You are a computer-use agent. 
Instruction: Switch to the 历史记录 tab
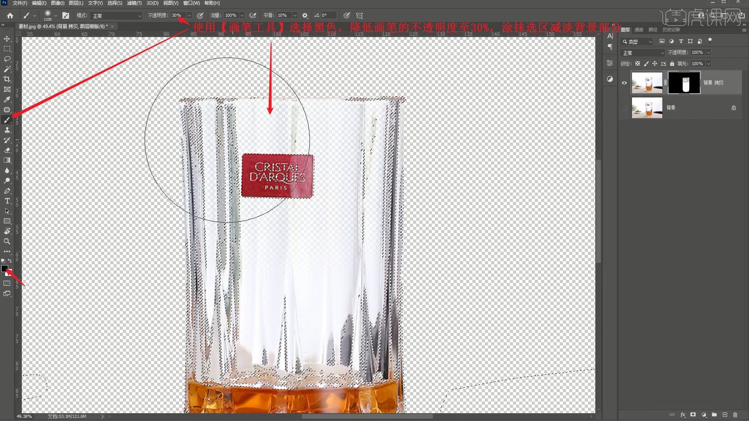pos(671,30)
